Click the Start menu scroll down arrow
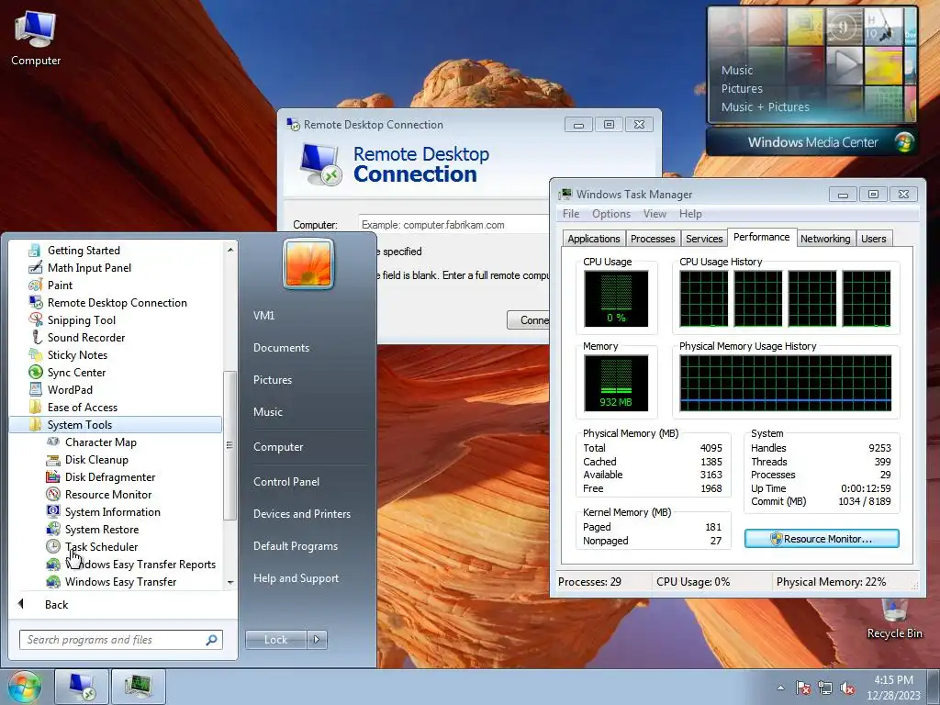Viewport: 940px width, 705px height. pos(230,583)
